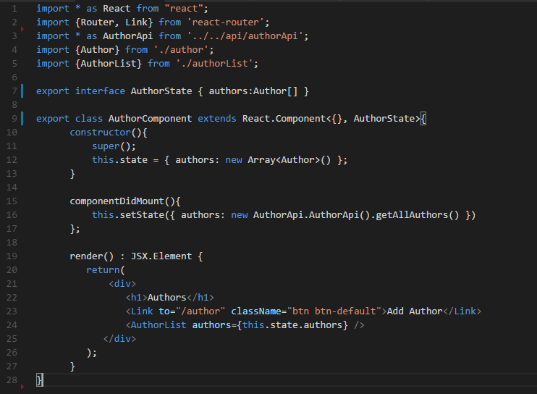Click {Author} import on line 4
This screenshot has width=537, height=394.
pyautogui.click(x=97, y=50)
